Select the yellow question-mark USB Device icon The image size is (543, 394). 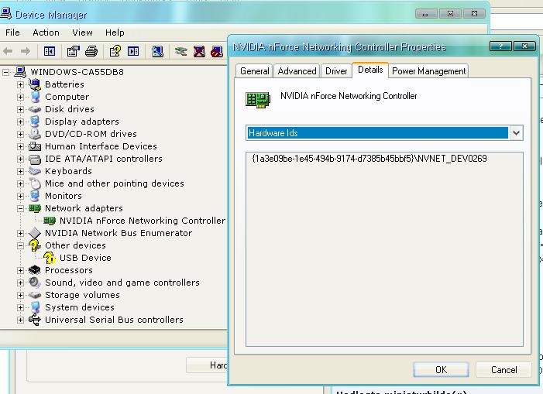tap(50, 258)
